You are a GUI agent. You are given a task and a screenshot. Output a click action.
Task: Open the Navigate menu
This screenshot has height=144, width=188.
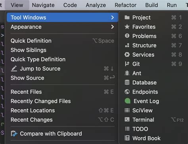point(43,5)
